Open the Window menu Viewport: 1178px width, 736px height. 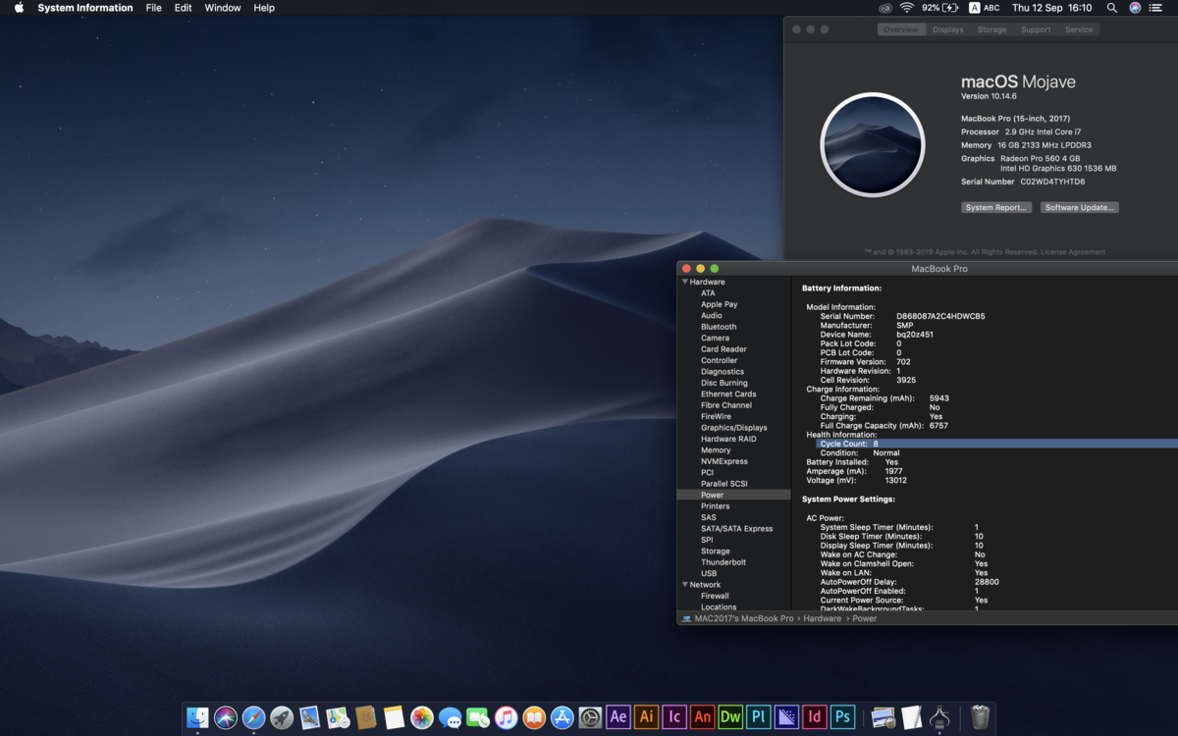coord(223,8)
